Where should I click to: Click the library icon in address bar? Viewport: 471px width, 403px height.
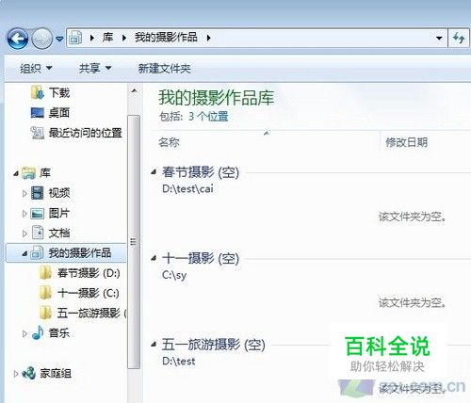75,38
